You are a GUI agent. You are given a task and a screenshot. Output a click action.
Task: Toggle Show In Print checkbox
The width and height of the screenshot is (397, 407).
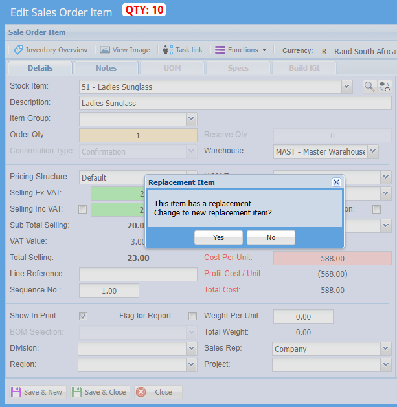point(83,316)
